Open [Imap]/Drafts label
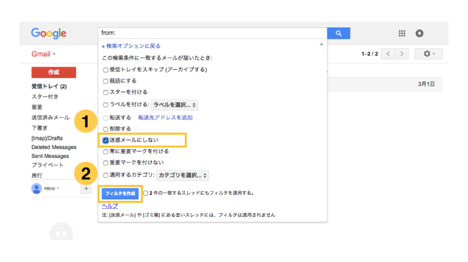The width and height of the screenshot is (468, 262). point(47,138)
